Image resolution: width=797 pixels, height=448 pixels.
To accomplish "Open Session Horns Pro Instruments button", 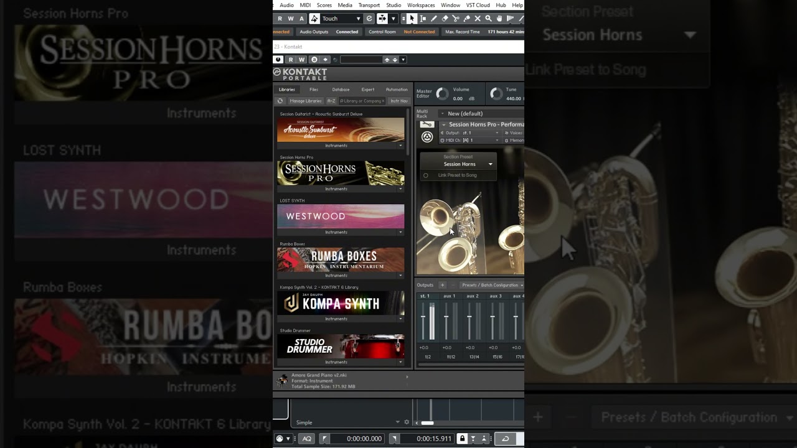I will tap(336, 189).
